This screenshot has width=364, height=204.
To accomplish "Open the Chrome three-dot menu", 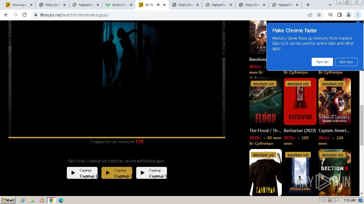I will (358, 15).
